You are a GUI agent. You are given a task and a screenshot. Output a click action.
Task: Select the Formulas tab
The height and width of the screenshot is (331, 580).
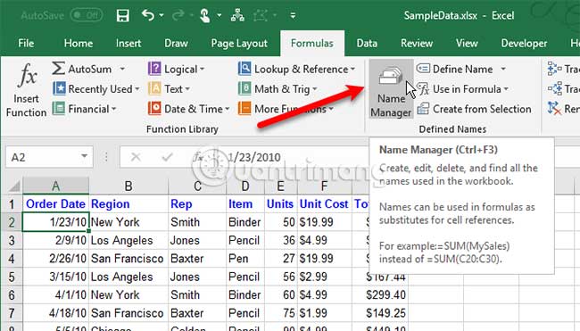(x=311, y=43)
